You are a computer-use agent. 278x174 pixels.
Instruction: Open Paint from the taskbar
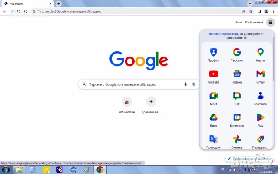click(x=86, y=170)
